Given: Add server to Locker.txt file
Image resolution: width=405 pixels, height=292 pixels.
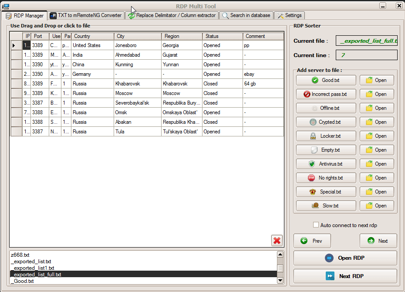Looking at the screenshot, I should pyautogui.click(x=326, y=136).
